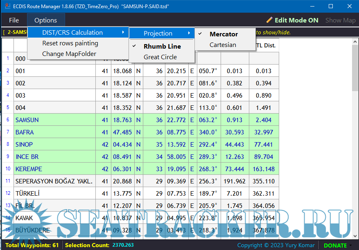The image size is (359, 250).
Task: Open the File menu
Action: 14,20
